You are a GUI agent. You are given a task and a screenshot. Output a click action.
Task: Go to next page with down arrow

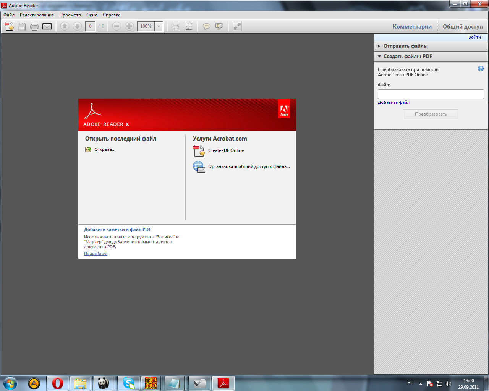pos(78,26)
